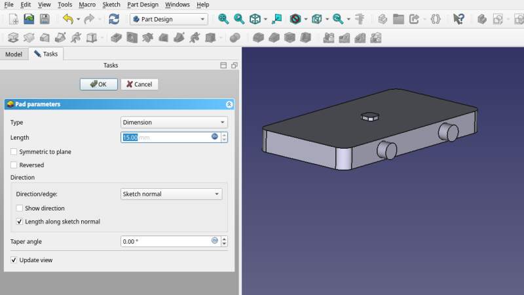Open the Direction/edge Sketch normal dropdown
This screenshot has height=295, width=524.
(x=172, y=194)
